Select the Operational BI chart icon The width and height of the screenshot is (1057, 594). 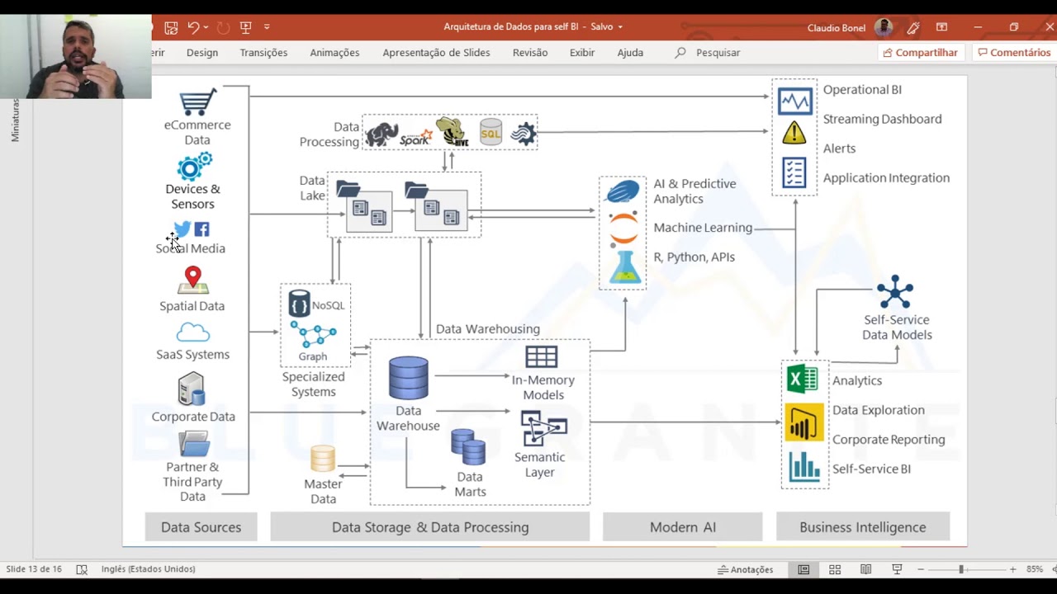point(795,101)
